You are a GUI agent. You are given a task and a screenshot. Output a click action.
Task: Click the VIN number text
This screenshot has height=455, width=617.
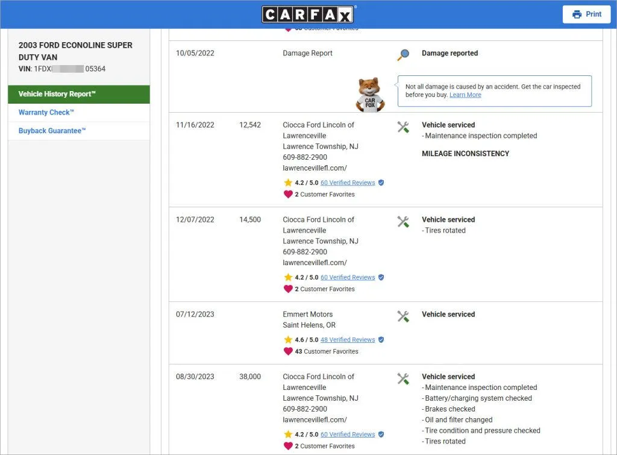(x=62, y=69)
